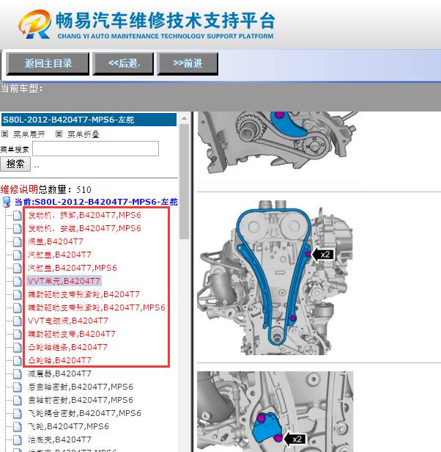The height and width of the screenshot is (452, 441).
Task: Click document icon beside 飞轮,B4204T7,MPS6
Action: coord(18,426)
